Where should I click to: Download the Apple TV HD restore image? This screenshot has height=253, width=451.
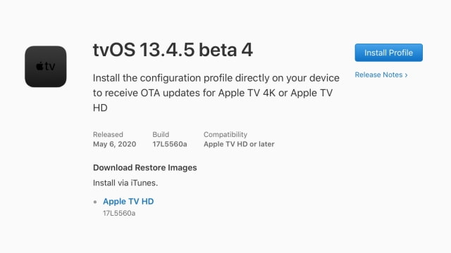pyautogui.click(x=128, y=202)
